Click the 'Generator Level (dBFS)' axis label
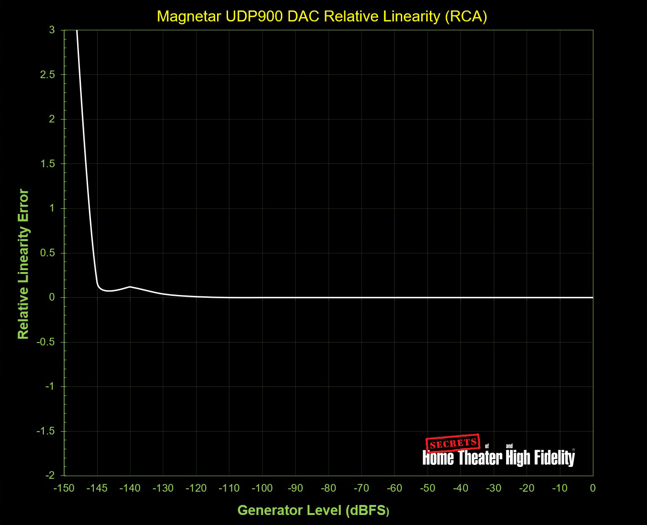This screenshot has height=525, width=647. (x=313, y=510)
